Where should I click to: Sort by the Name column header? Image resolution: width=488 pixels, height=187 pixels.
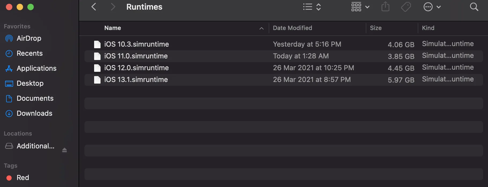pyautogui.click(x=113, y=28)
